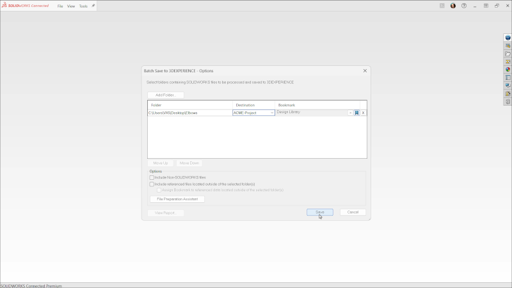Open the Tools menu
This screenshot has width=512, height=288.
(x=83, y=6)
